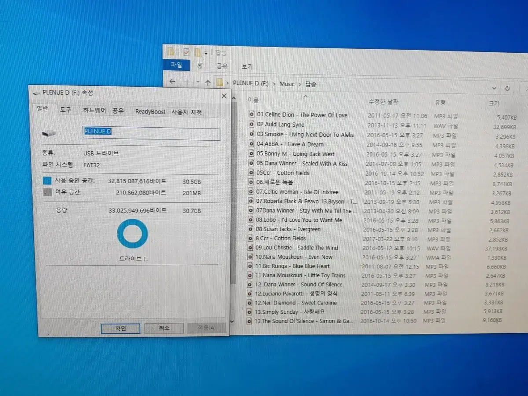Click the PLENUE D drive name field
This screenshot has height=396, width=528.
pos(152,133)
